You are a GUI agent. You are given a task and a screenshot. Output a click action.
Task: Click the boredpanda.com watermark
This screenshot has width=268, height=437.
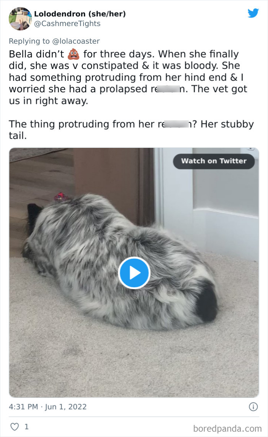coord(227,428)
